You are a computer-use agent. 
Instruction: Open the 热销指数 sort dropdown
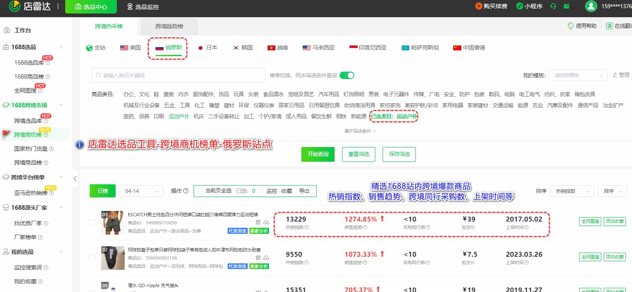pyautogui.click(x=572, y=191)
